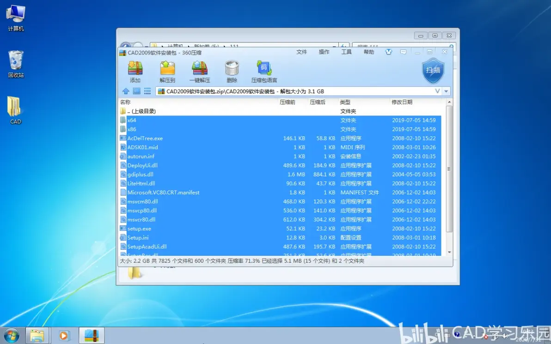Sort by the 修改日期 column header
The height and width of the screenshot is (344, 551).
click(402, 102)
